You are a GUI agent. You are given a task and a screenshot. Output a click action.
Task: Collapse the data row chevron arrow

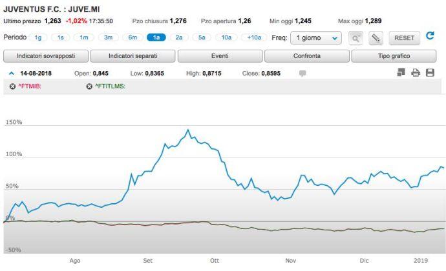[x=12, y=74]
